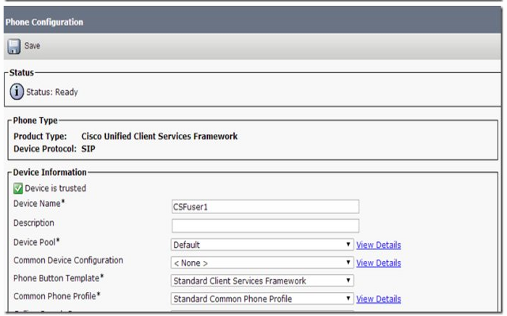Open the Phone Button Template dropdown
Viewport: 507px width, 316px height.
(x=262, y=281)
